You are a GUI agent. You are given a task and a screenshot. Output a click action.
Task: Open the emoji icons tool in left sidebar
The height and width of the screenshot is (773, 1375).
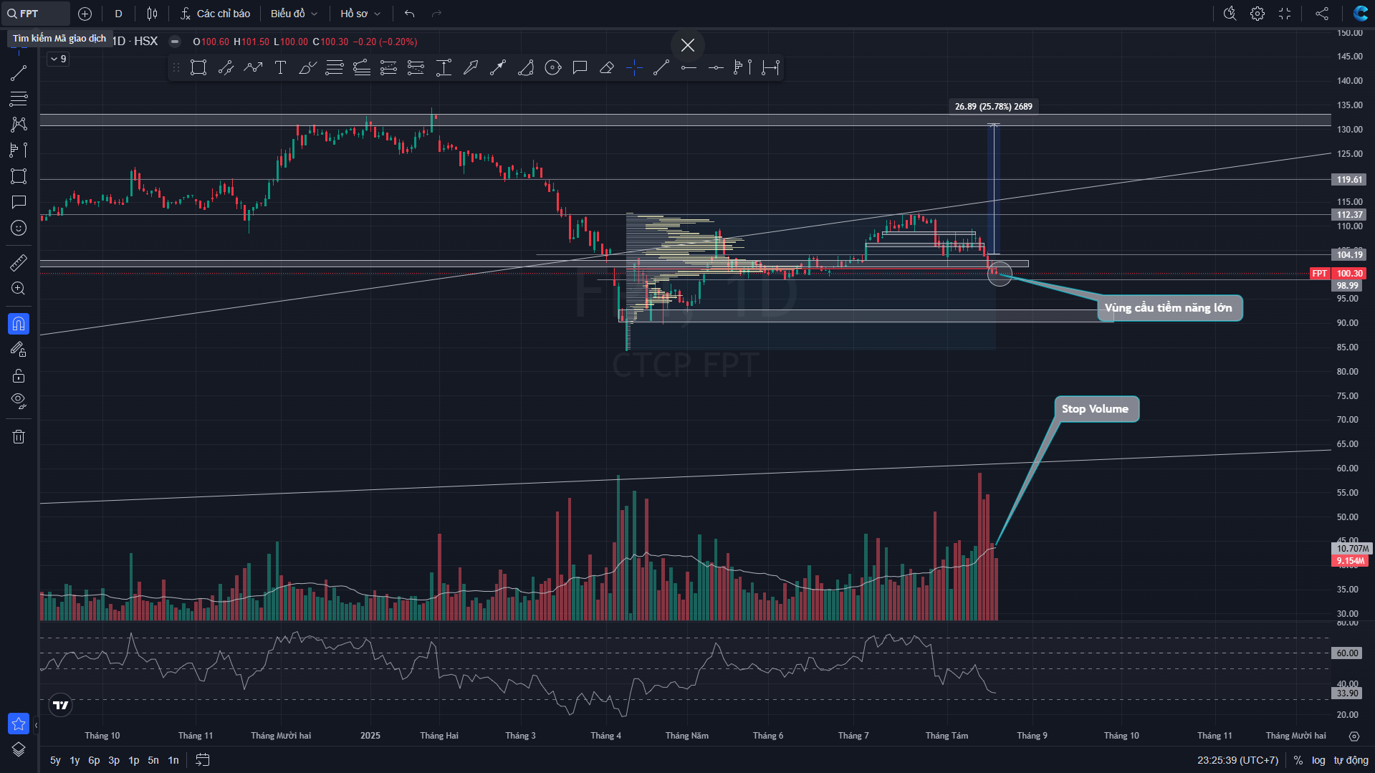point(19,228)
